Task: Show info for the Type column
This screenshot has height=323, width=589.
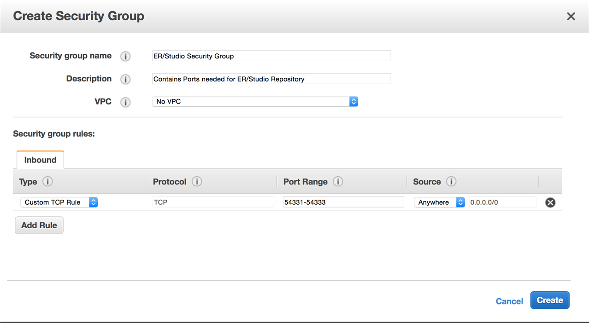Action: (47, 182)
